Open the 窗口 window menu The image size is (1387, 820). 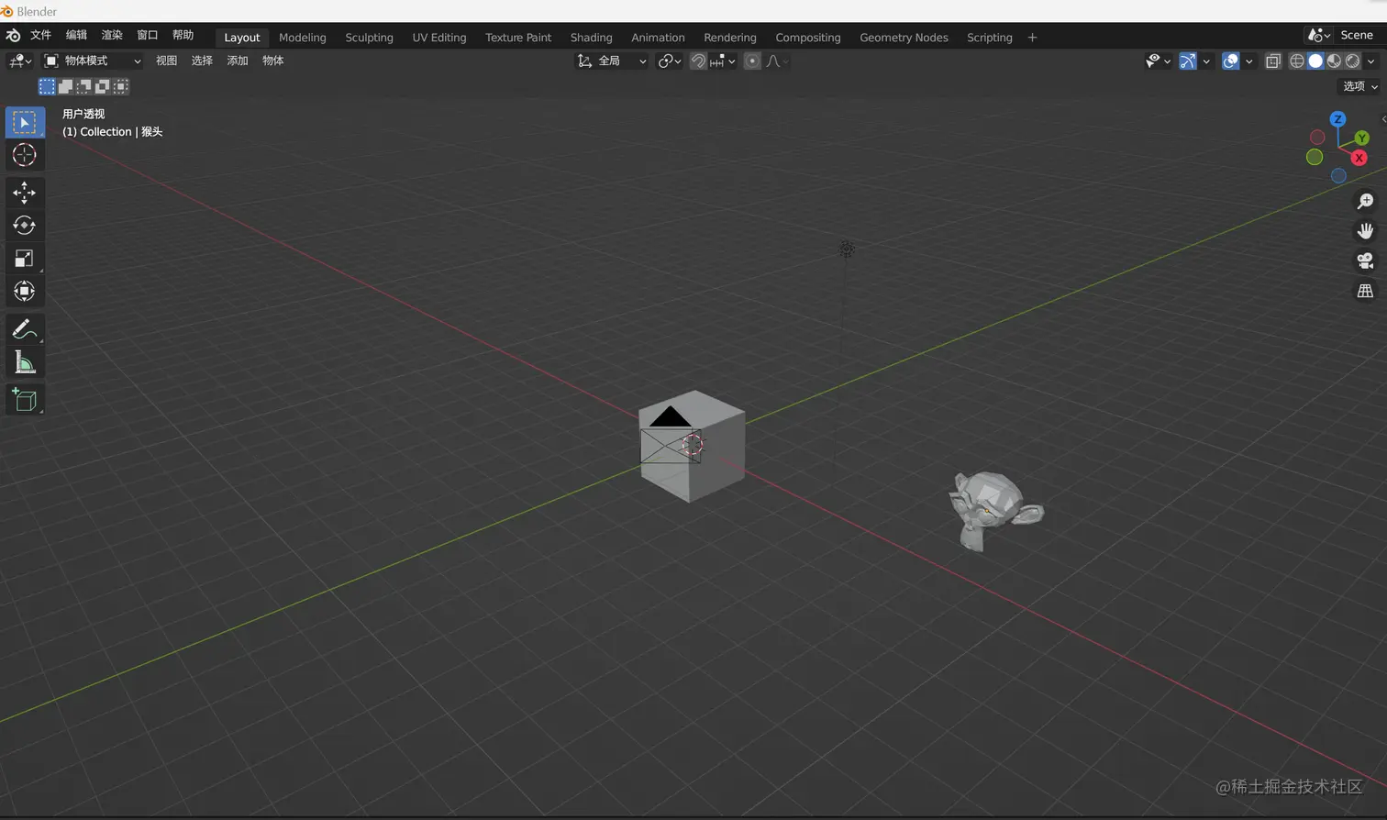tap(147, 35)
